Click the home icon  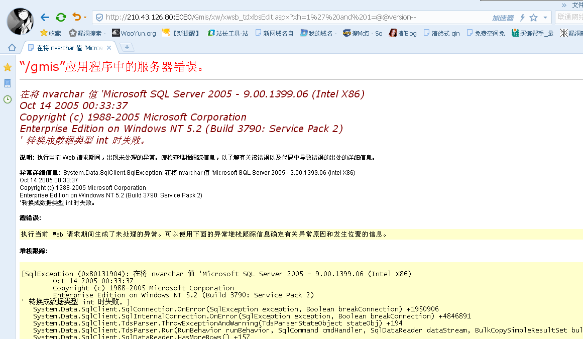click(12, 48)
